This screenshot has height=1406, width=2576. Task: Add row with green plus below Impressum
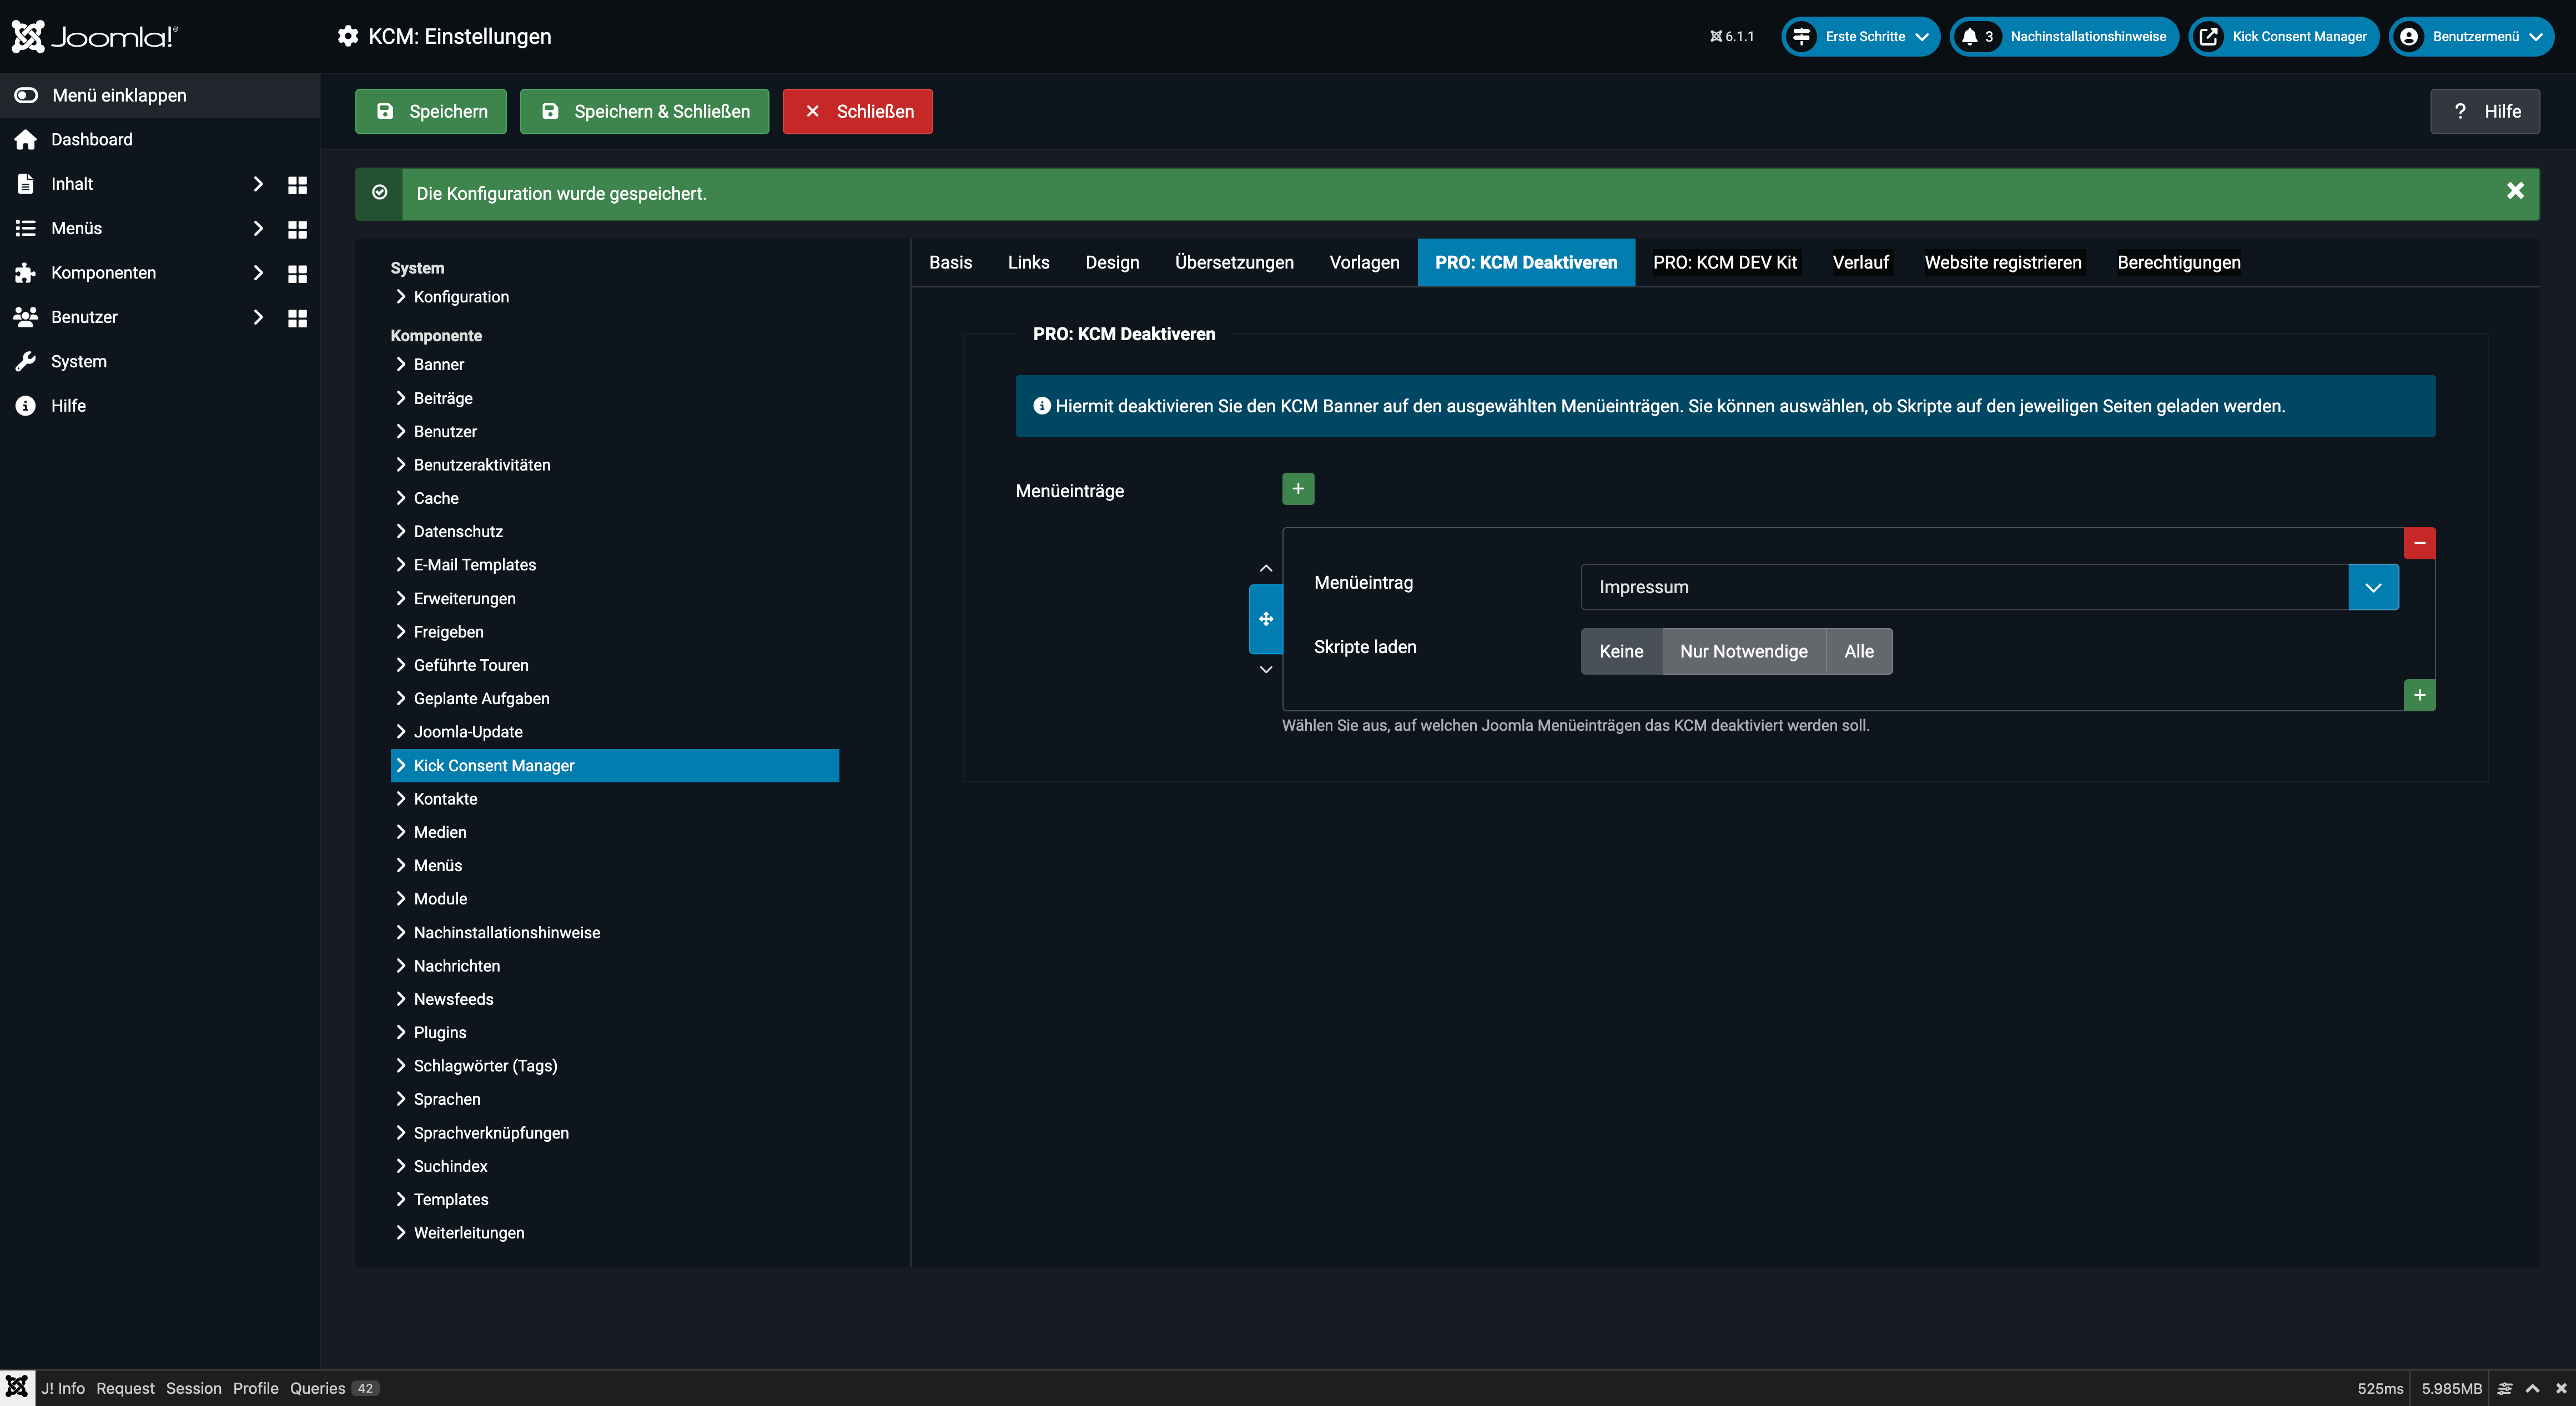[2419, 695]
